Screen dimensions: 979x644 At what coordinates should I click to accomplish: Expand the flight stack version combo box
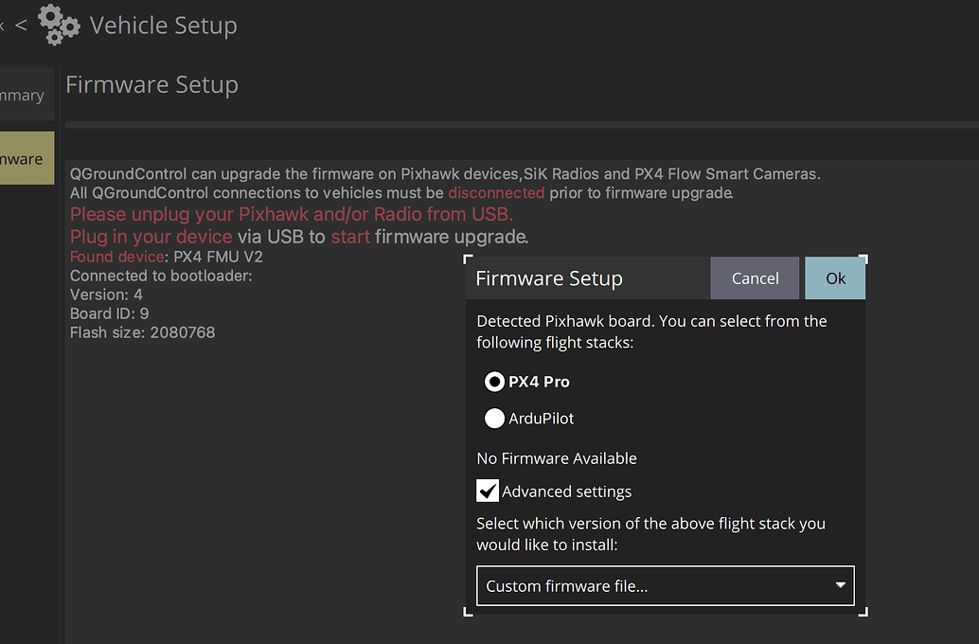coord(663,585)
